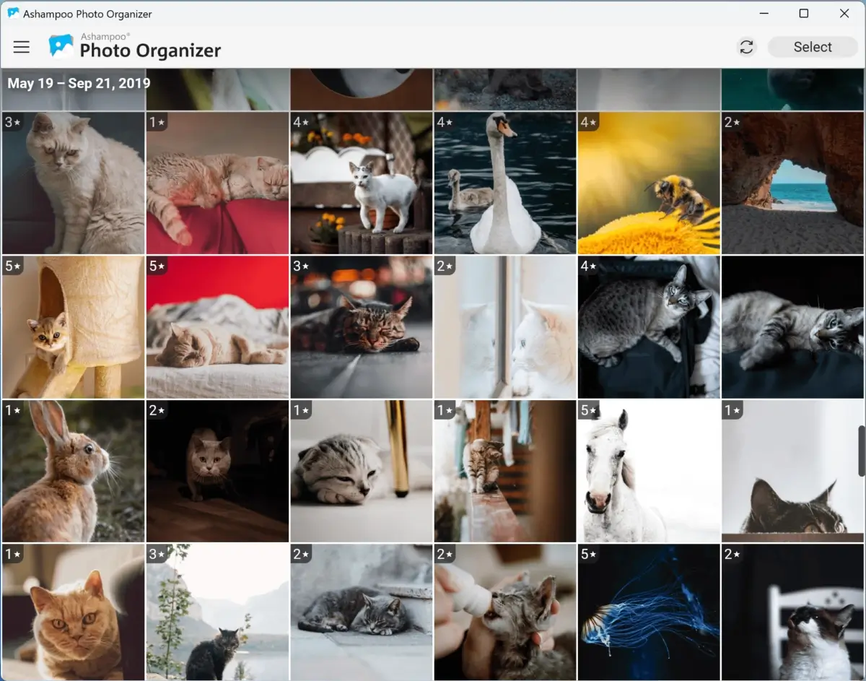866x681 pixels.
Task: Click the May 19 – Sep 21, 2019 date header
Action: coord(79,83)
